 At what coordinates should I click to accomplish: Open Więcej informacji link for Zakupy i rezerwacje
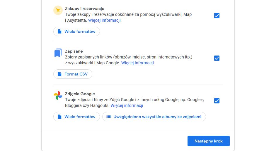point(104,20)
